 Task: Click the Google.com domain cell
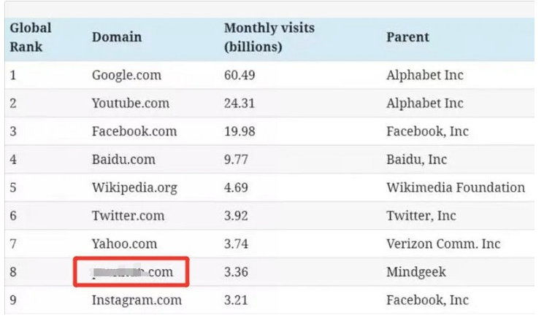126,75
